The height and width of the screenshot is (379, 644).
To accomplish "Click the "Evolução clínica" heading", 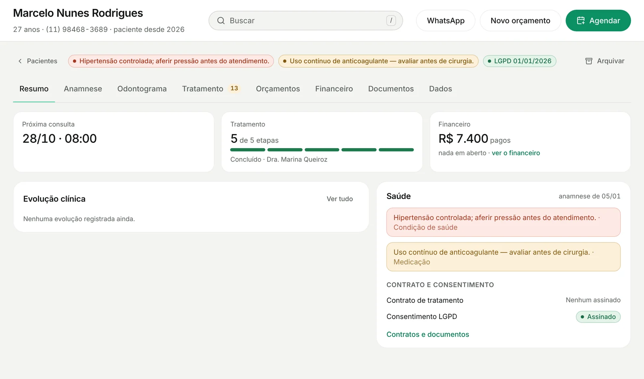I will 54,199.
